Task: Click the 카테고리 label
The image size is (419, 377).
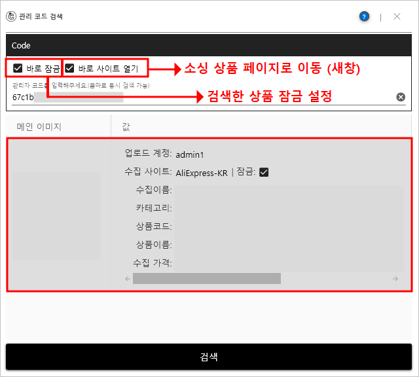Action: click(154, 207)
